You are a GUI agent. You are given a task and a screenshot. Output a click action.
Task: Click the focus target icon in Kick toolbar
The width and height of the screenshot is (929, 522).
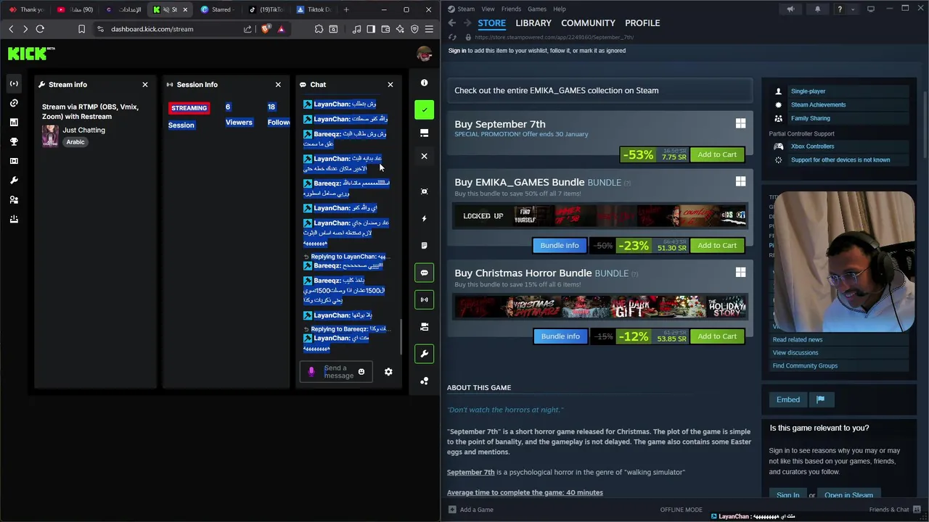[x=425, y=191]
